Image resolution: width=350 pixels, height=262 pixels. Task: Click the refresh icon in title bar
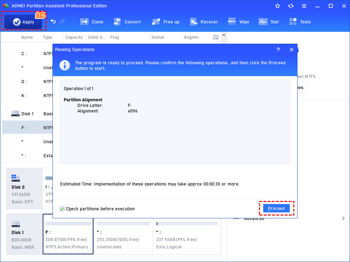coord(291,6)
